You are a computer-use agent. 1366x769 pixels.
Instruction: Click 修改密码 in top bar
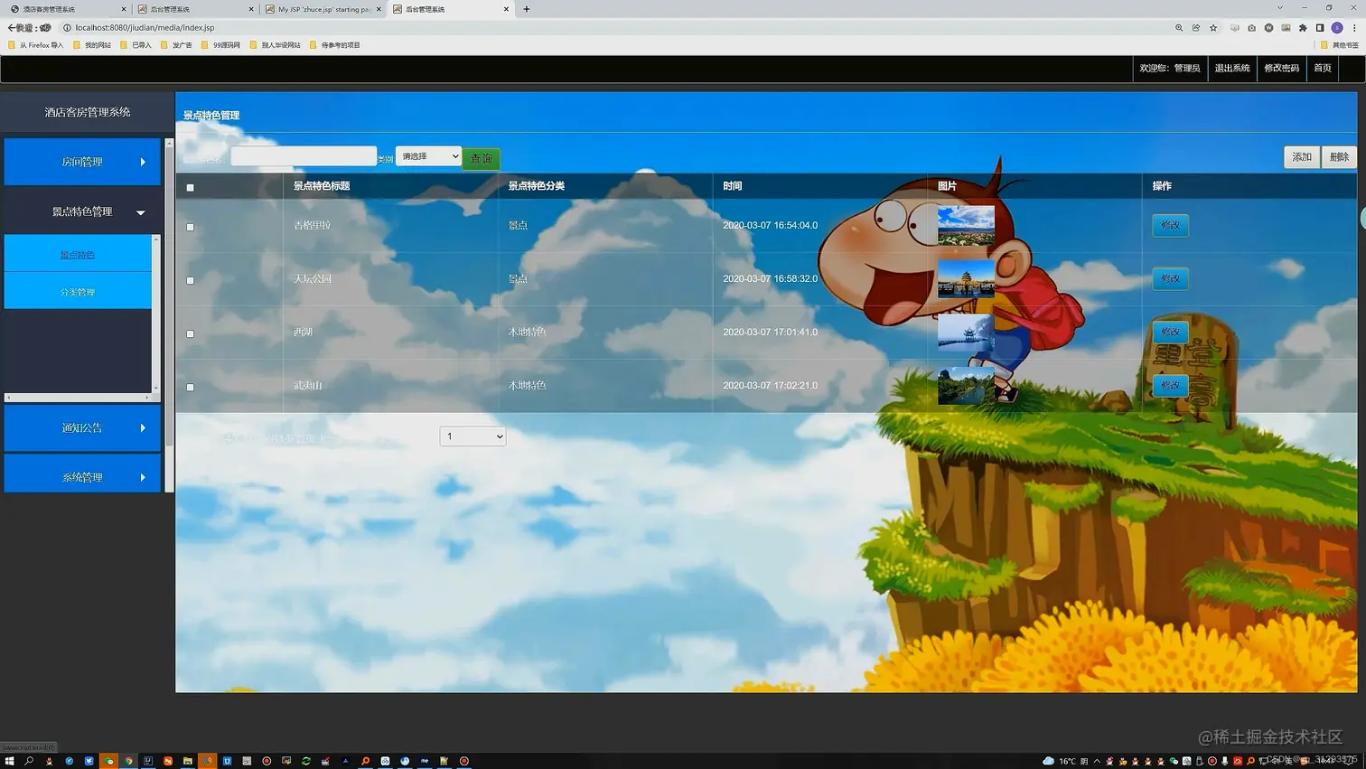coord(1281,68)
